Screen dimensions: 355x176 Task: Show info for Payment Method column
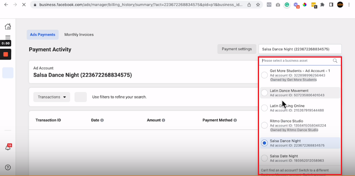click(235, 120)
